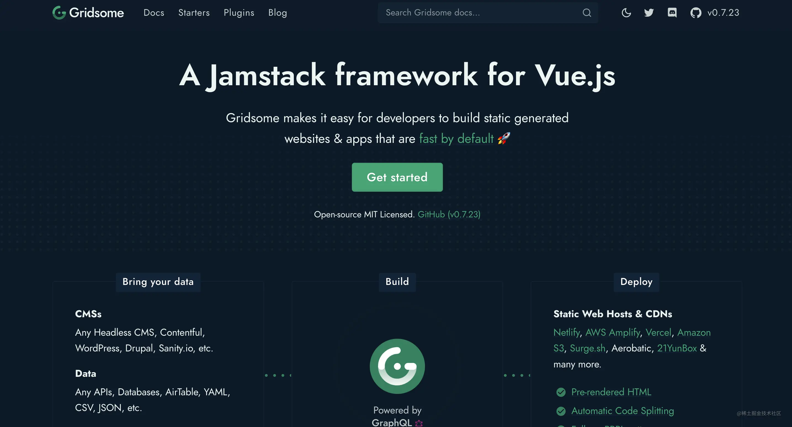Open the Docs menu item

point(154,12)
